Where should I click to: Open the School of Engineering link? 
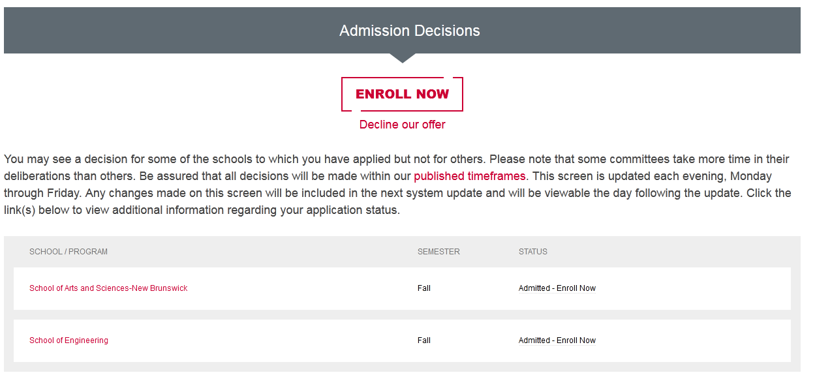[x=69, y=340]
